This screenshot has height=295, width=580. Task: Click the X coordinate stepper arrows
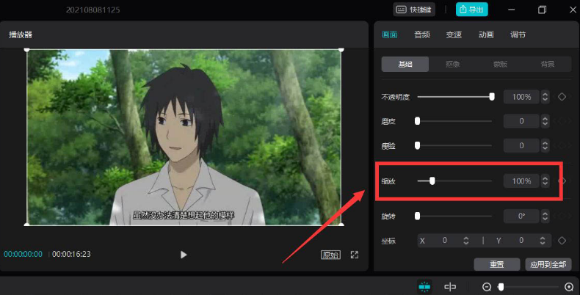(x=466, y=241)
